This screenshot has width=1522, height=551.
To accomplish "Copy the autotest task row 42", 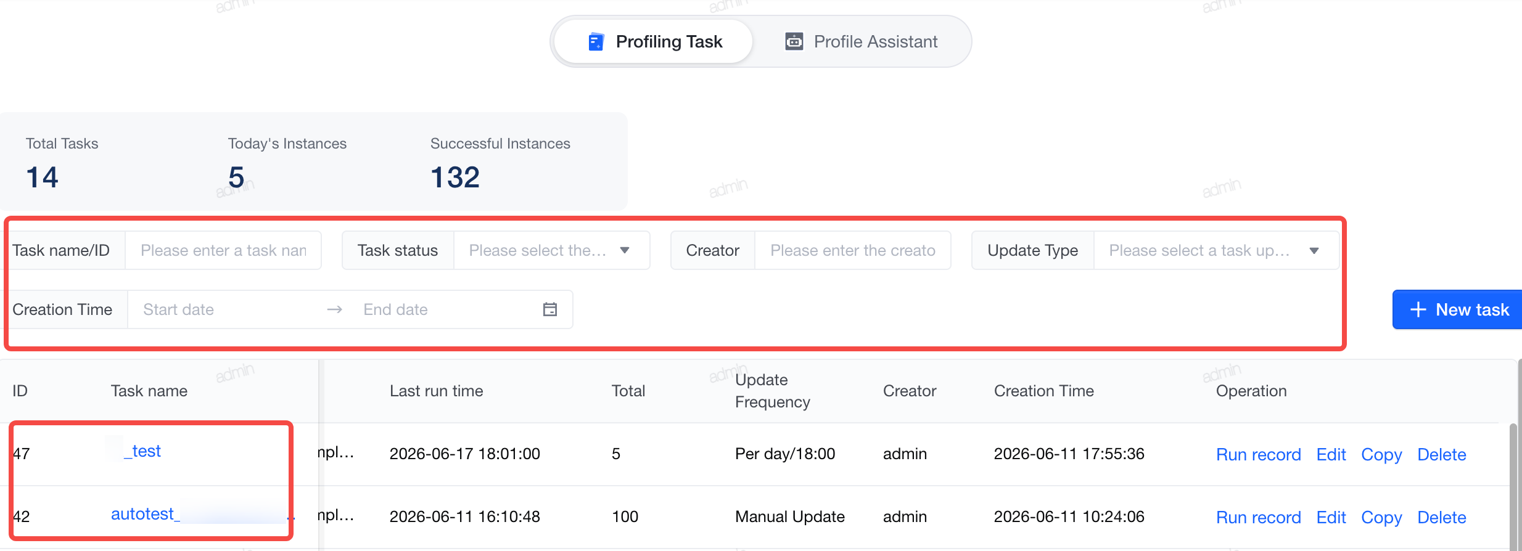I will (x=1381, y=517).
